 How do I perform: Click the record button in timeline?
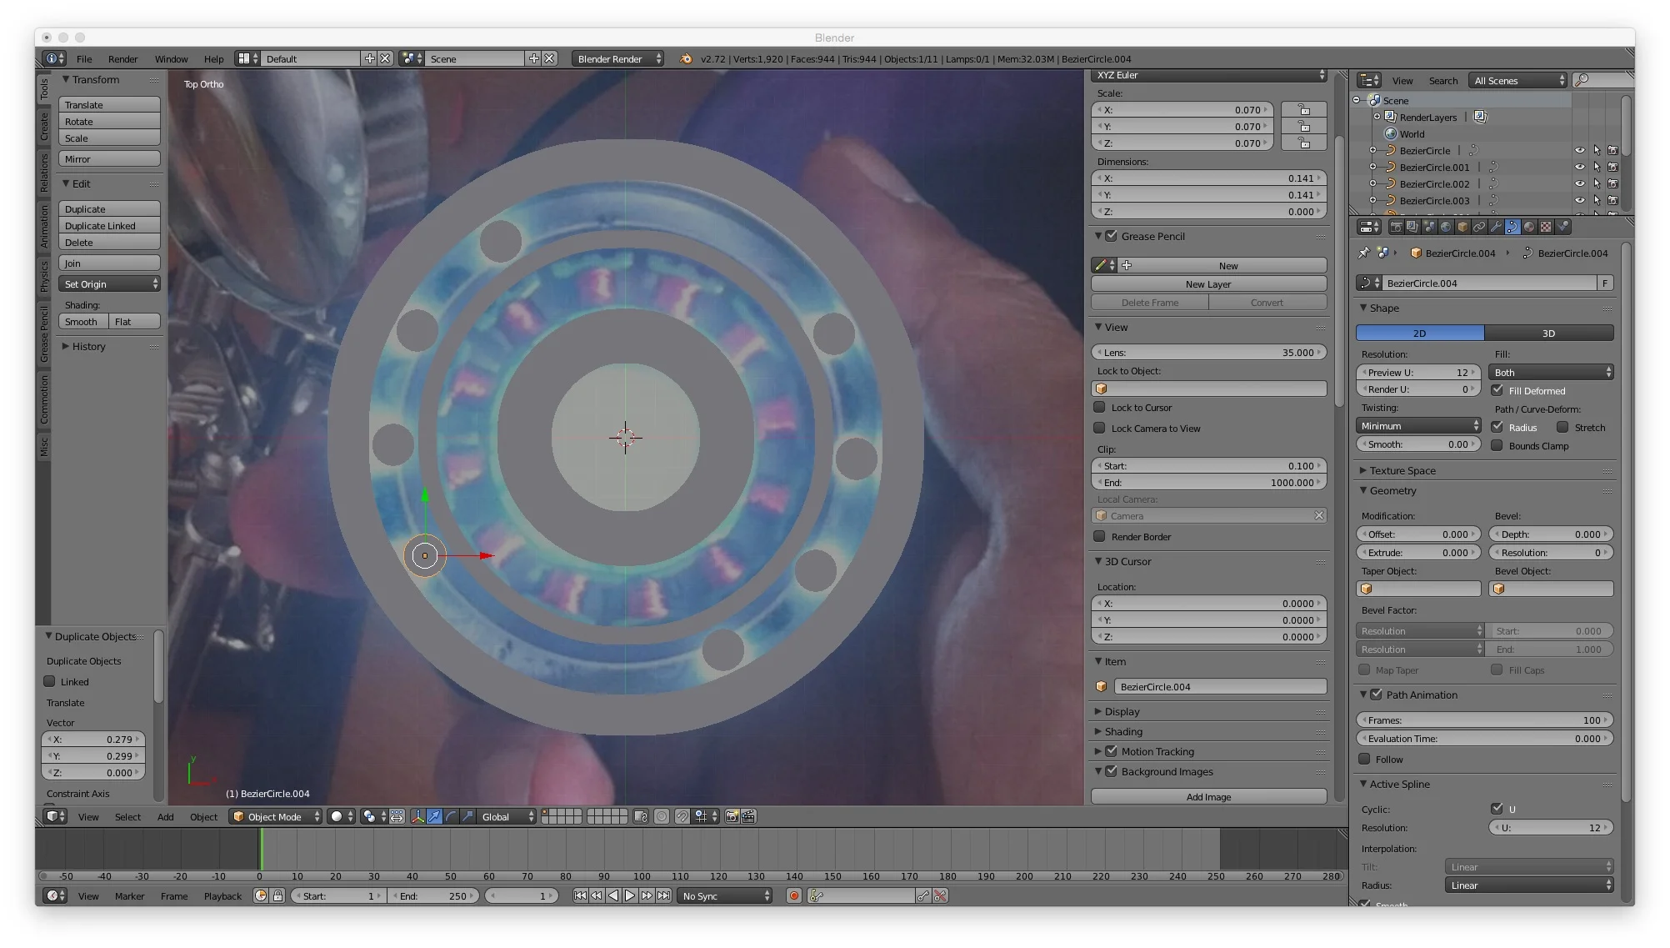[794, 895]
